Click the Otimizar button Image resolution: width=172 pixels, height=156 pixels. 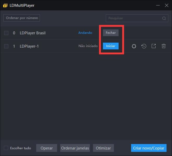coord(103,148)
